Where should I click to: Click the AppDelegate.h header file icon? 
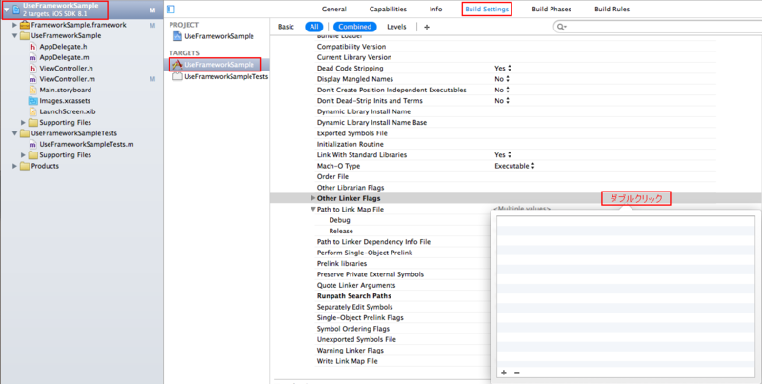click(33, 47)
